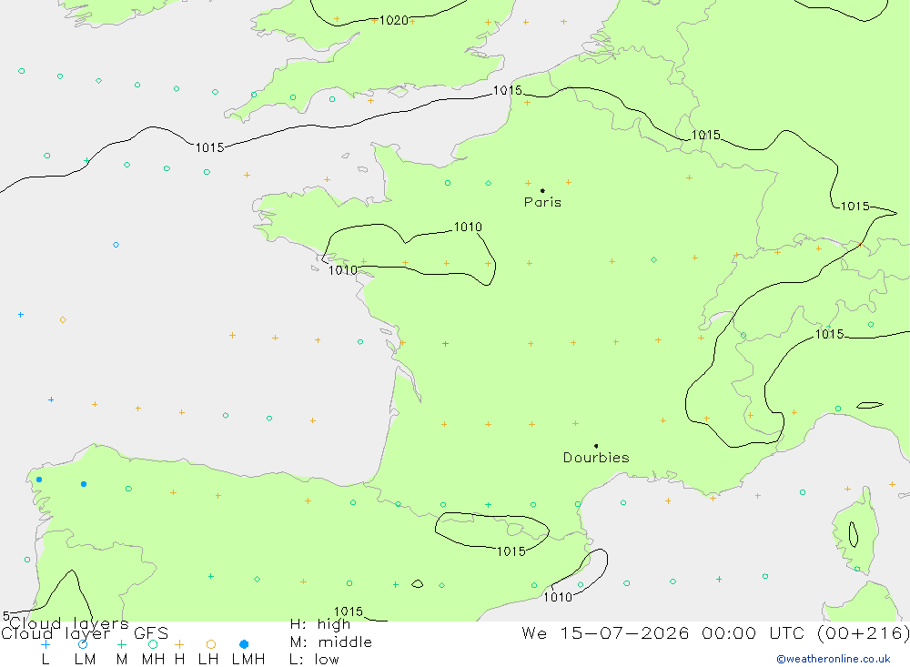Screen dimensions: 910x667
Task: Click the "1010" label above the Brittany contour
Action: click(468, 227)
